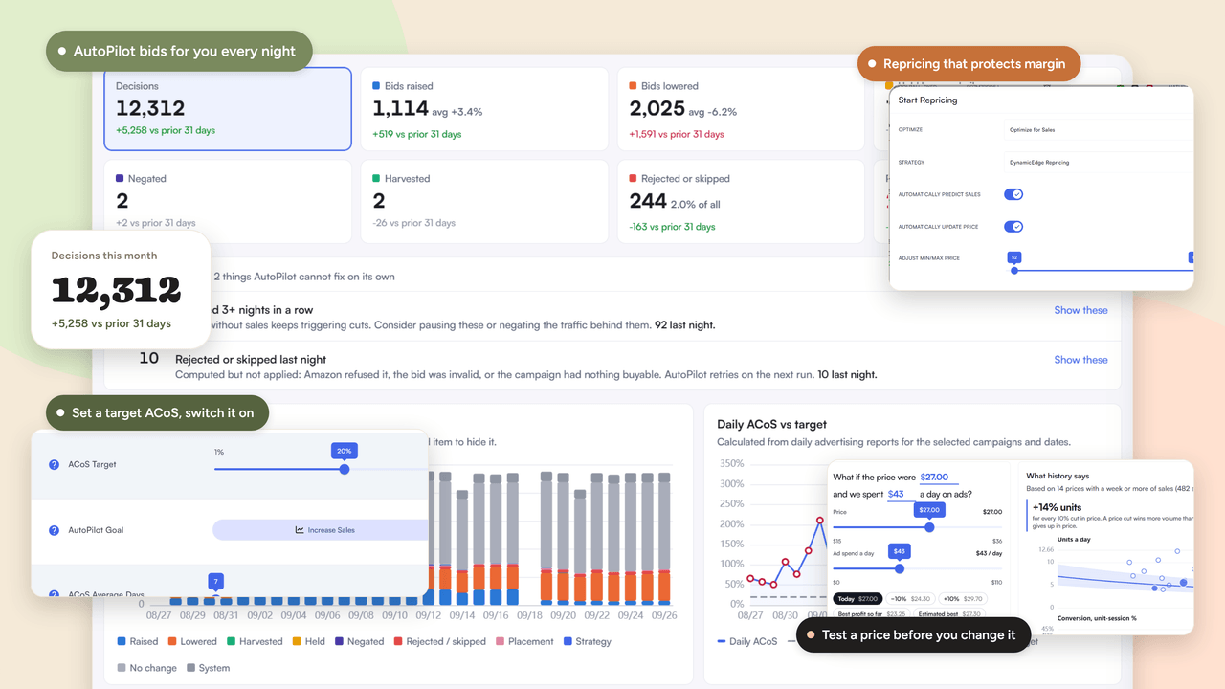The height and width of the screenshot is (689, 1225).
Task: Toggle the Strategy legend item
Action: point(587,642)
